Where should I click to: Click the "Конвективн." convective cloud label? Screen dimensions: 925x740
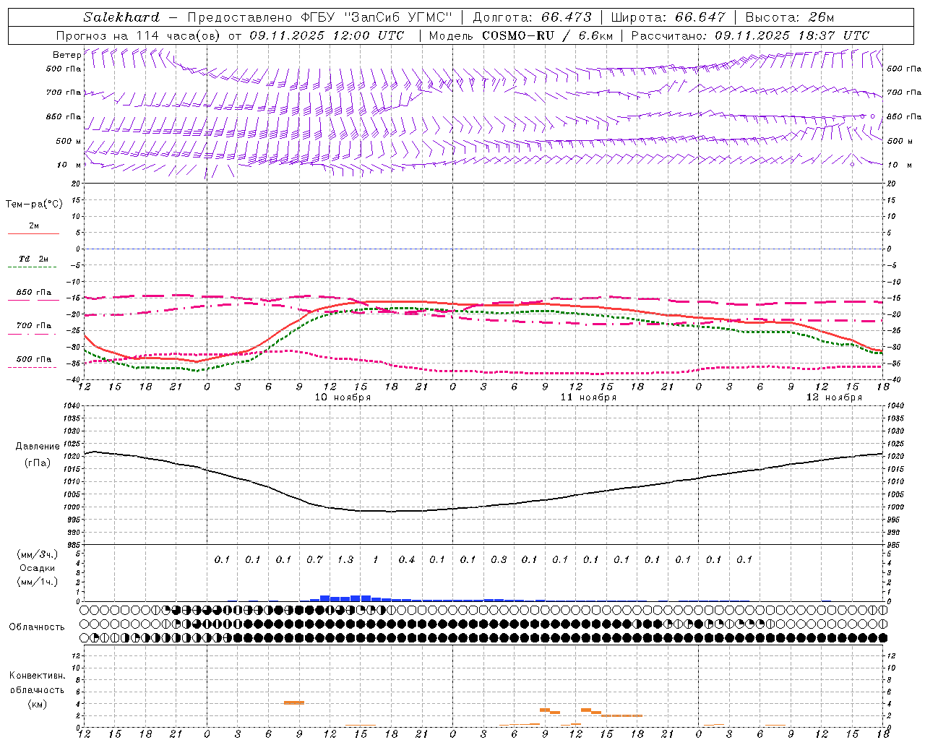tap(38, 676)
